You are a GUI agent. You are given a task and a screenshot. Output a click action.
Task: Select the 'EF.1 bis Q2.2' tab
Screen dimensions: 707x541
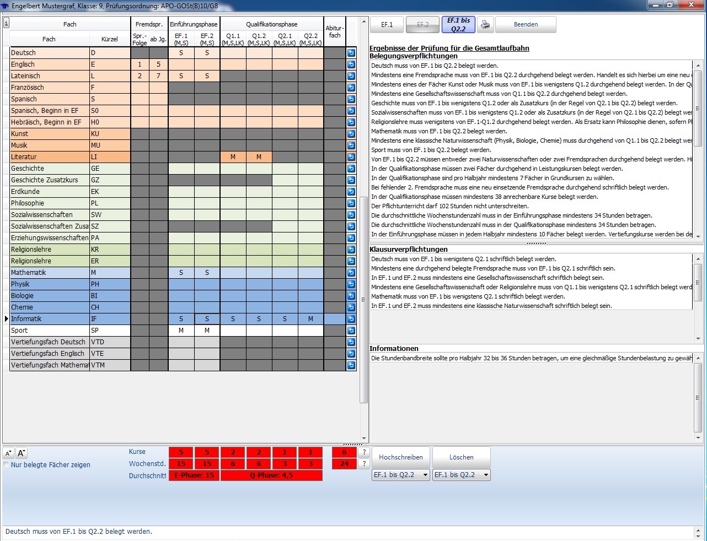tap(458, 25)
